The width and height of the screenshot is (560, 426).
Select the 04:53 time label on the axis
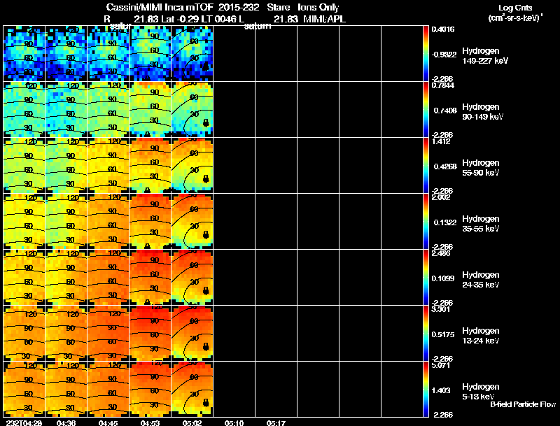(150, 423)
